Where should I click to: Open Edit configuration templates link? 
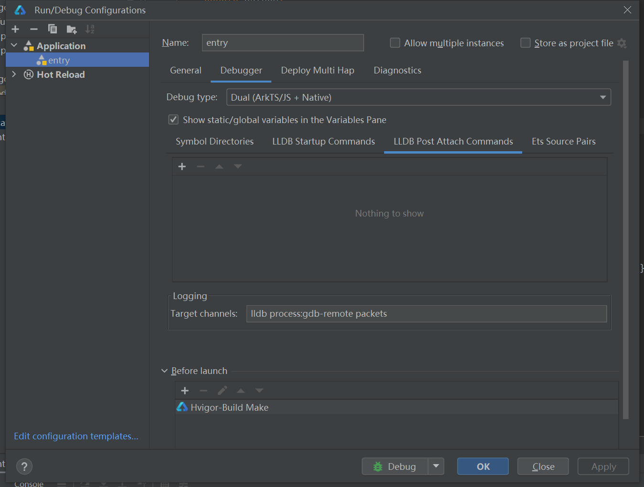[76, 436]
